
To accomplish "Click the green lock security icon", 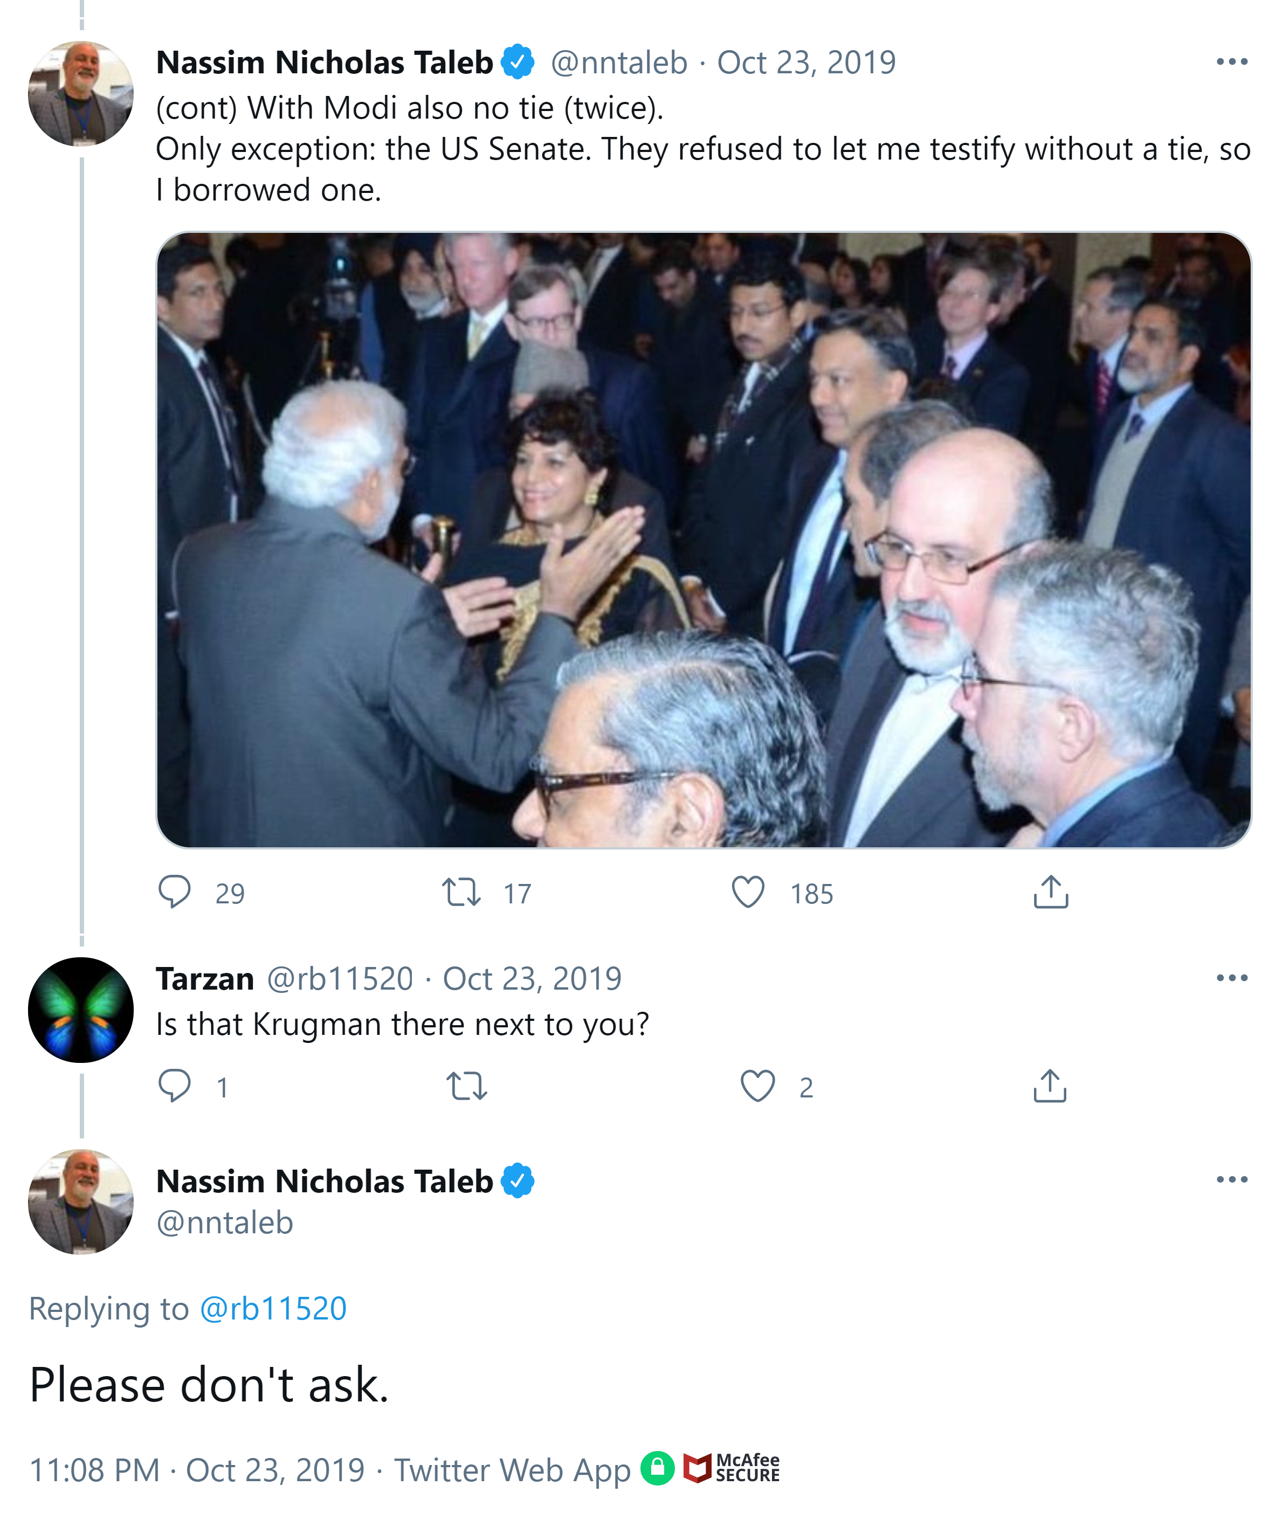I will tap(657, 1469).
